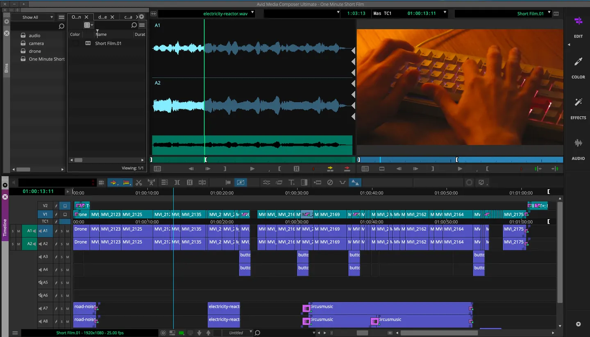This screenshot has width=590, height=337.
Task: Toggle the V1 track monitor
Action: (65, 214)
